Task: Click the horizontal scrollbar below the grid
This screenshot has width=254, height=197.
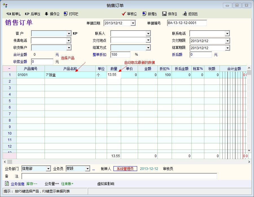Action: [x=127, y=162]
